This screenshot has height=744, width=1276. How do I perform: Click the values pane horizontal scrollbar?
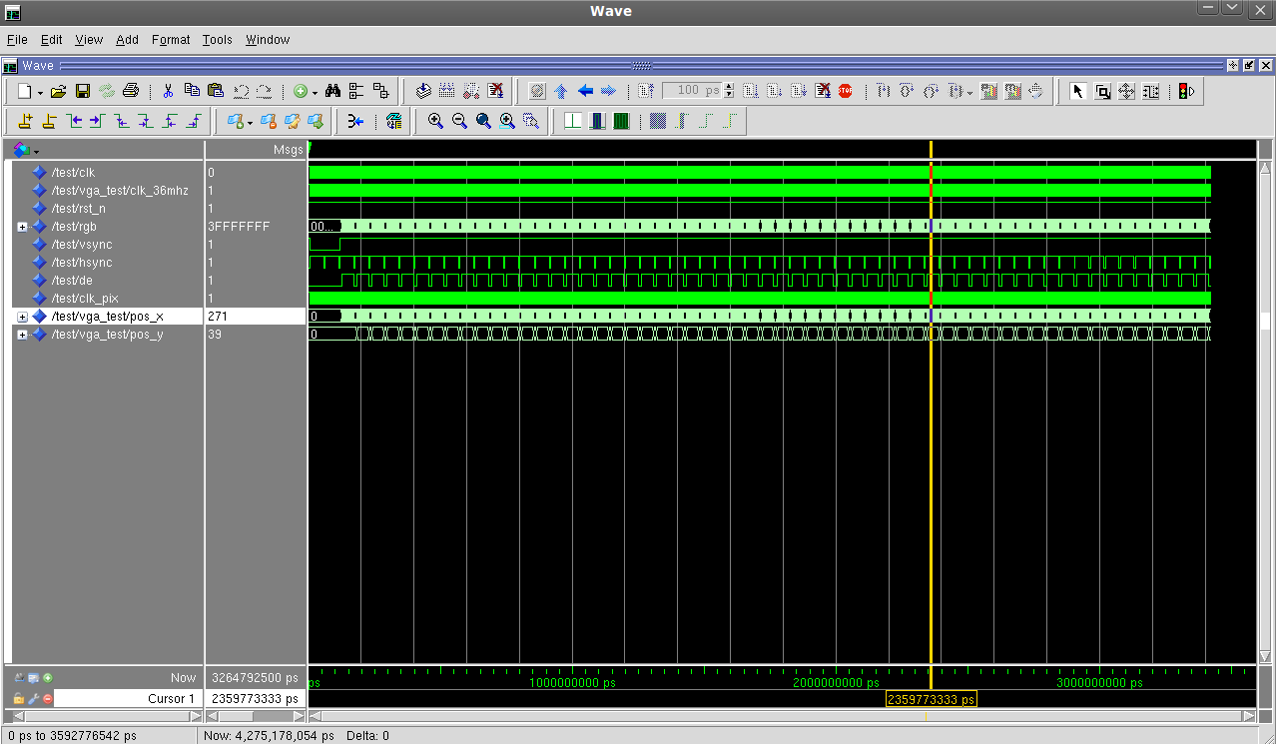[x=257, y=716]
